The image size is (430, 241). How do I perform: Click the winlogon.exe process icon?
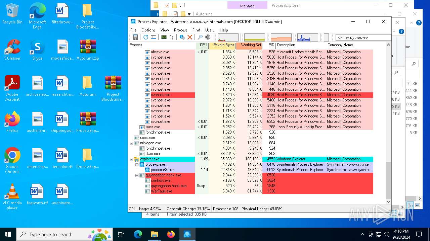137,143
